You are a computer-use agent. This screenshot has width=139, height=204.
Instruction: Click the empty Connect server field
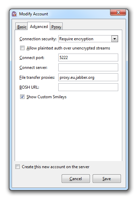pos(88,68)
